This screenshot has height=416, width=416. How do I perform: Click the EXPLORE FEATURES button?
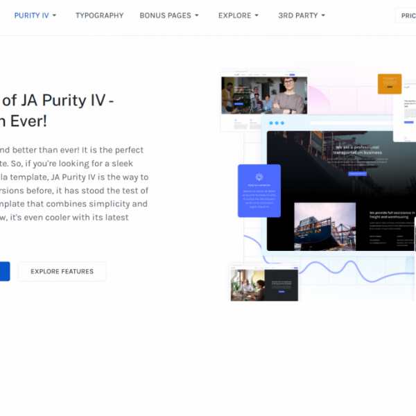[x=62, y=271]
